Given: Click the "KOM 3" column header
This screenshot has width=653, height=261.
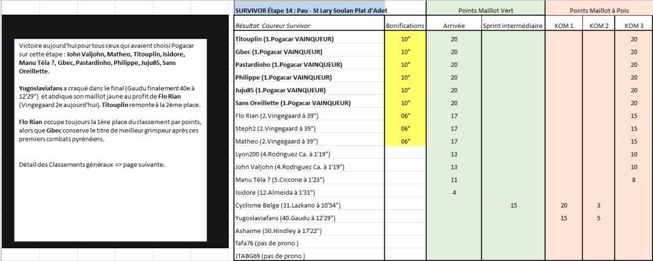Looking at the screenshot, I should point(633,26).
